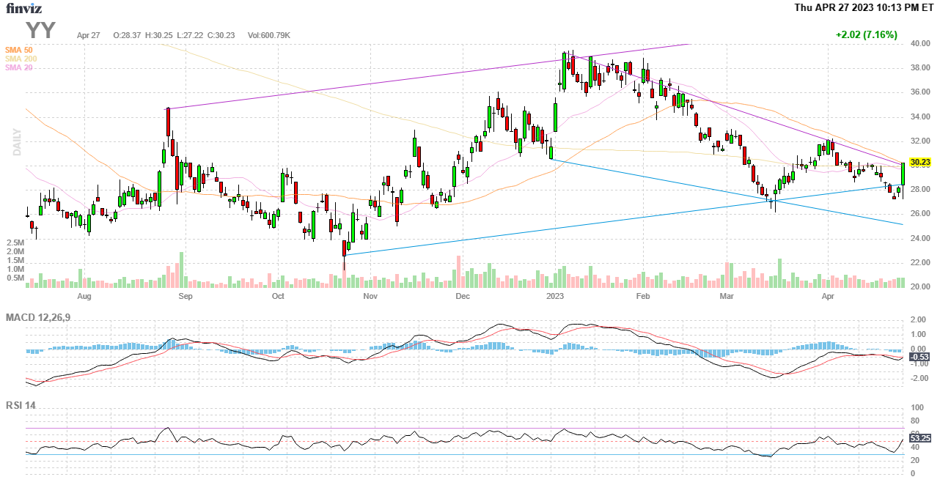The height and width of the screenshot is (485, 940).
Task: Click the Nov marker on the time axis
Action: tap(370, 297)
